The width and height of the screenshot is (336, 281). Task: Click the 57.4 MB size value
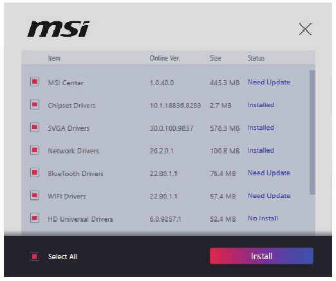[x=223, y=196]
